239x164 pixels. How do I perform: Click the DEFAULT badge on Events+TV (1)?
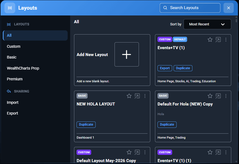[180, 39]
